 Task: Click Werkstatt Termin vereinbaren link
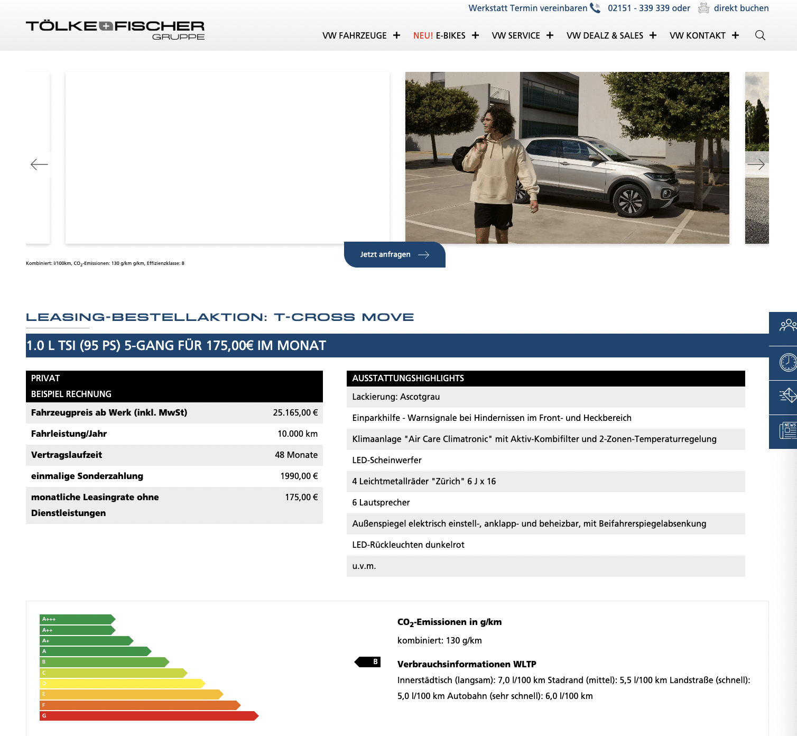pos(527,8)
